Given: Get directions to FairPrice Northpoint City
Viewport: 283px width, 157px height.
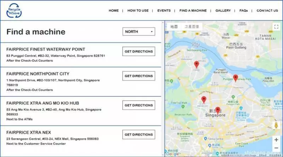Looking at the screenshot, I should (x=139, y=76).
